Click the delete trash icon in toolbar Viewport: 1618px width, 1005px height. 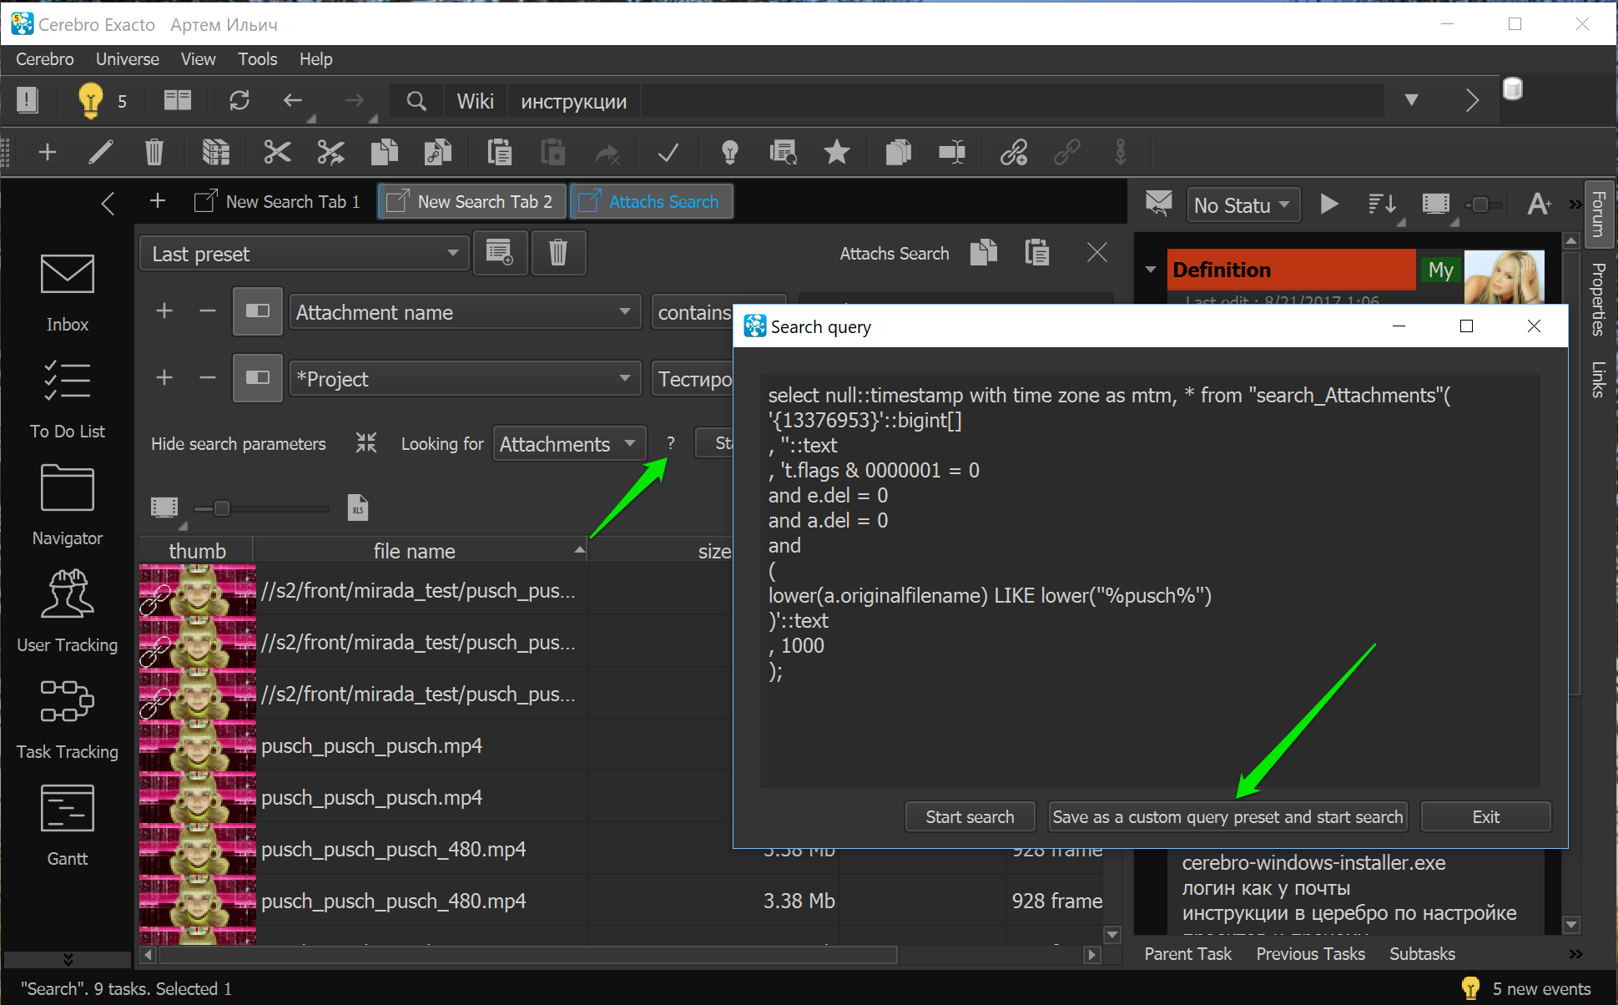point(154,152)
